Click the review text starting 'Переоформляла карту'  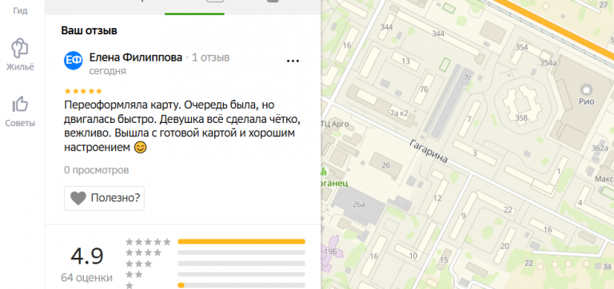[182, 127]
